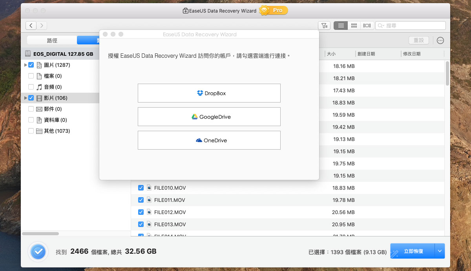This screenshot has width=471, height=271.
Task: Click the 郵件 category envelope icon
Action: pos(39,109)
